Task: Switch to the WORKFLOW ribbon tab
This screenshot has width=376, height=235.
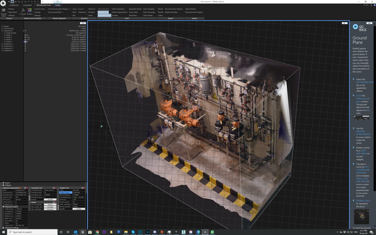Action: [14, 5]
